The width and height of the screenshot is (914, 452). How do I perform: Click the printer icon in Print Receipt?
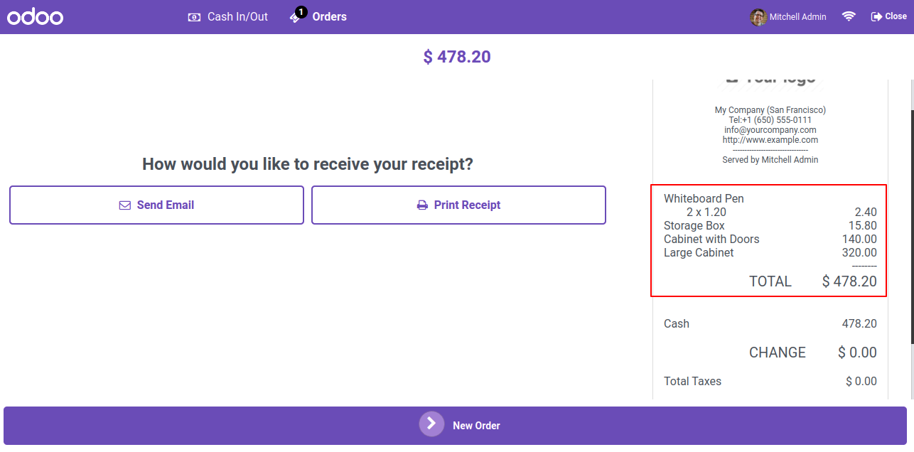422,205
